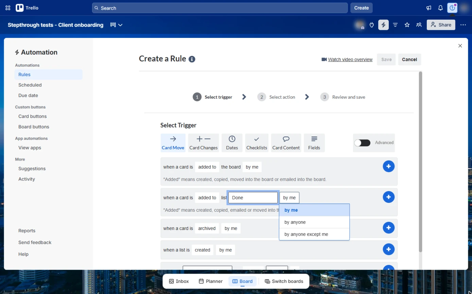
Task: Click the Automation lightning bolt icon in header
Action: [x=384, y=25]
